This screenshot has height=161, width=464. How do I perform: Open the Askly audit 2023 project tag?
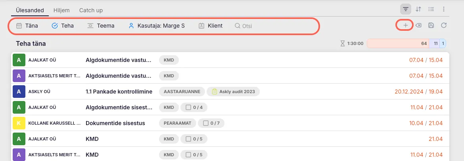click(x=233, y=92)
